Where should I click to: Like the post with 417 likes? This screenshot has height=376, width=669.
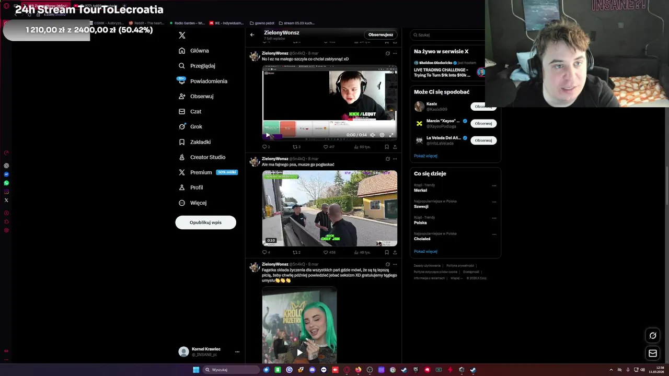click(328, 147)
